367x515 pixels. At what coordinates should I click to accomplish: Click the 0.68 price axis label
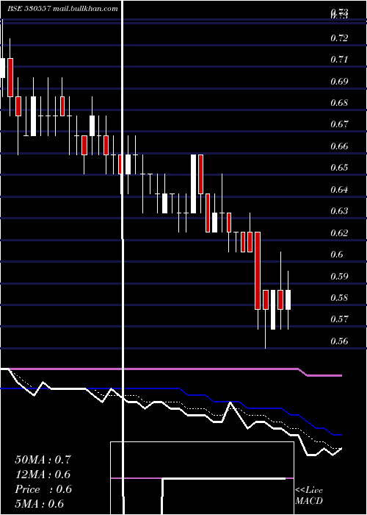pyautogui.click(x=339, y=103)
